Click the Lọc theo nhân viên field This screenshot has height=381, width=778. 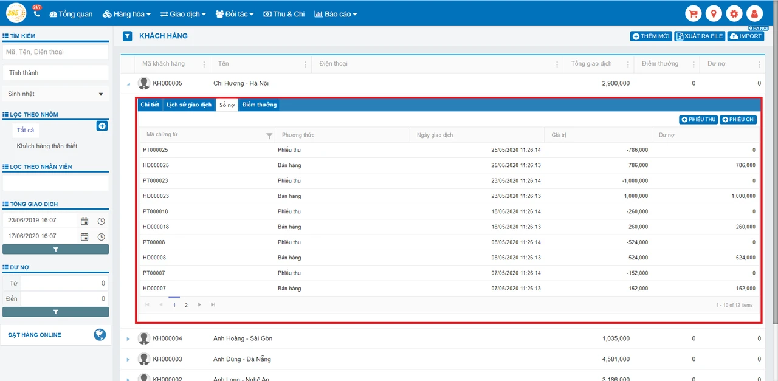(55, 182)
